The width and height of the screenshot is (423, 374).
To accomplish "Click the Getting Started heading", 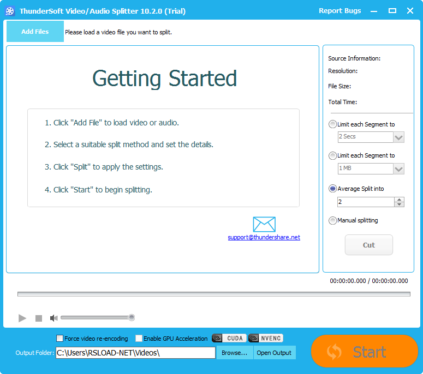I will coord(164,79).
